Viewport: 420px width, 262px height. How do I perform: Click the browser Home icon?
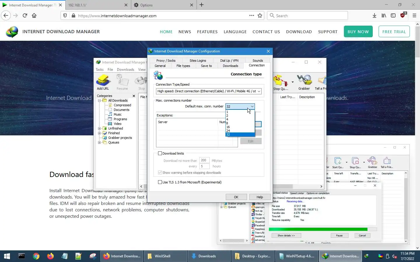[x=34, y=16]
